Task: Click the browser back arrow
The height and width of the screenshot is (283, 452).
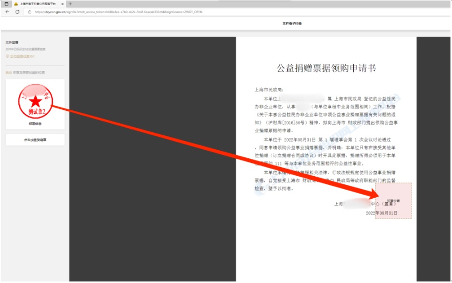Action: [7, 11]
